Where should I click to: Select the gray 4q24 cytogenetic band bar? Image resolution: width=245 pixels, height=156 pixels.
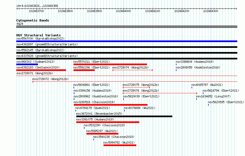(127, 27)
